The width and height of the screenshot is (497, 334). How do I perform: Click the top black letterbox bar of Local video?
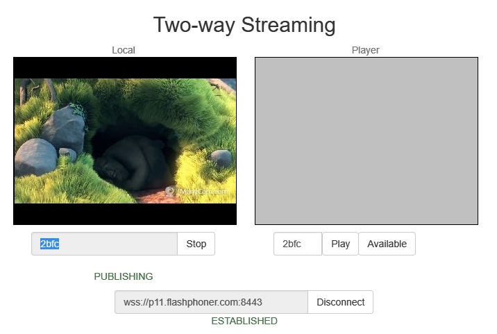[x=125, y=68]
